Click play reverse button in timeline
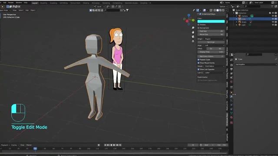This screenshot has height=156, width=278. coord(111,145)
